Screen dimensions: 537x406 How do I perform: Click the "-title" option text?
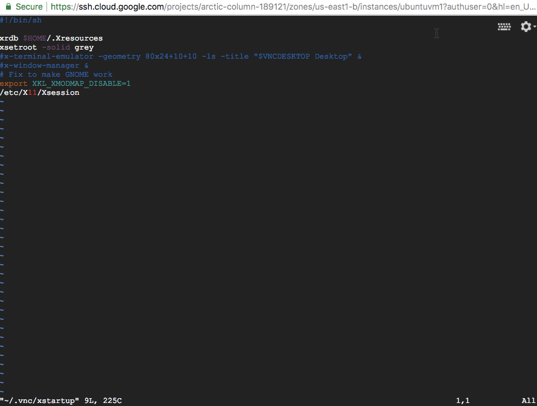235,56
